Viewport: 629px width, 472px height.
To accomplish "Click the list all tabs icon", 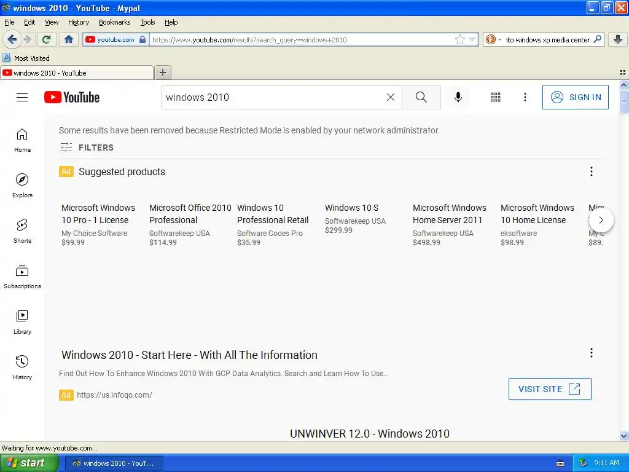I will point(623,73).
